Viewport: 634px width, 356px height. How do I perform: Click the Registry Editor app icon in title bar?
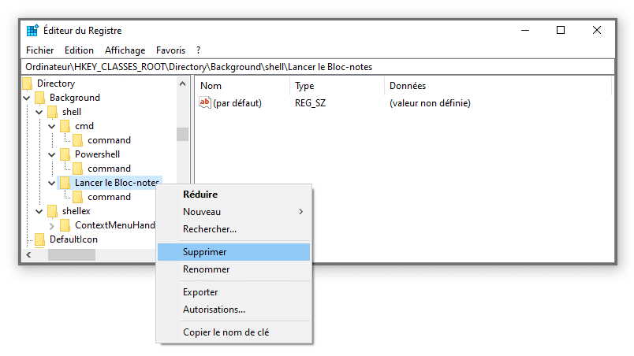click(32, 31)
